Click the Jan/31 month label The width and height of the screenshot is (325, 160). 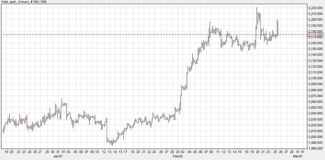point(58,156)
